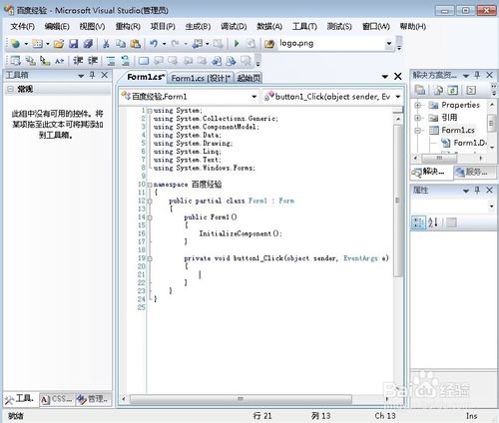Click the Save icon in toolbar

73,44
